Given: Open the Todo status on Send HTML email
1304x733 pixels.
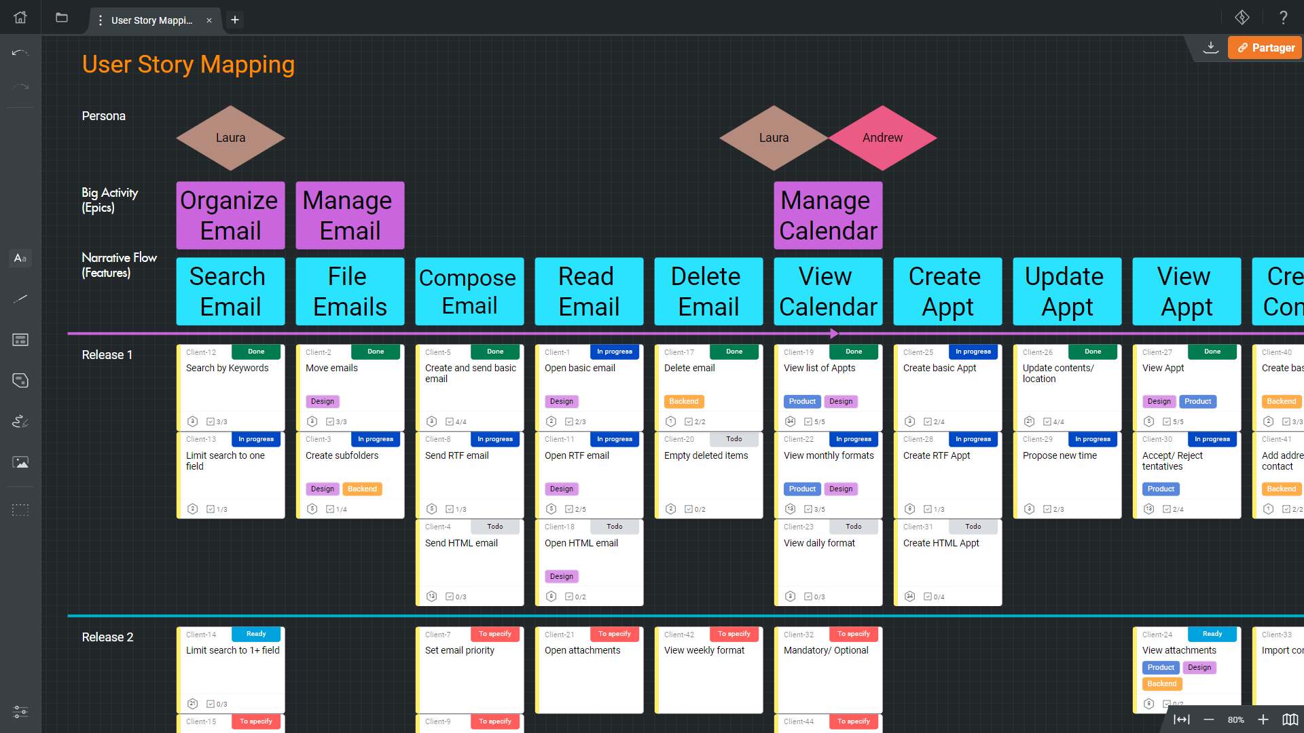Looking at the screenshot, I should [x=494, y=527].
